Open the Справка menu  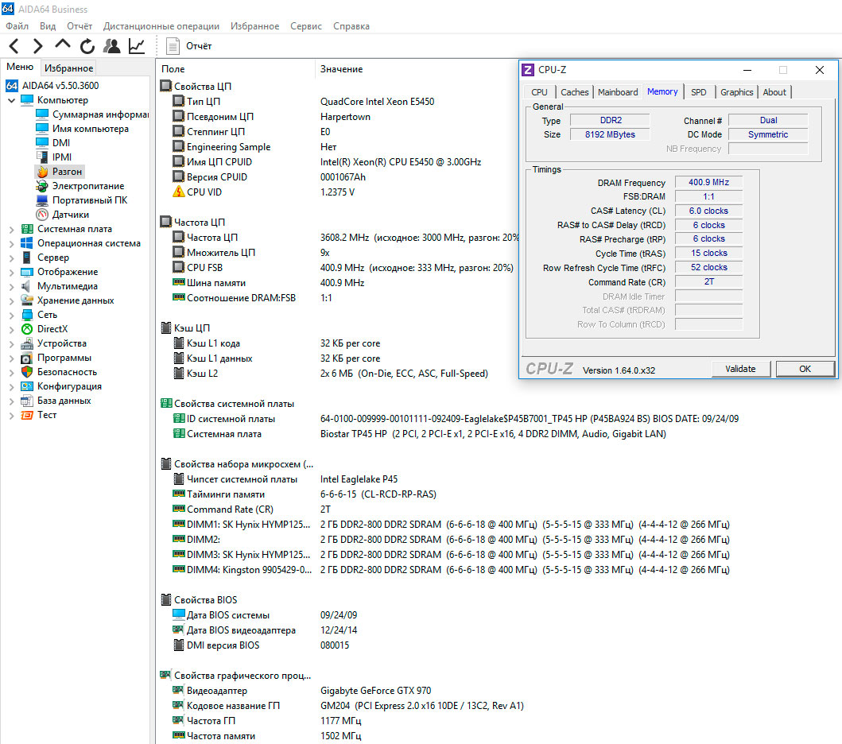click(x=351, y=25)
